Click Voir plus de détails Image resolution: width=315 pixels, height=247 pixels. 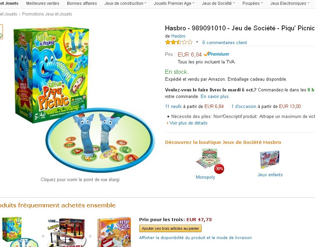pyautogui.click(x=188, y=123)
